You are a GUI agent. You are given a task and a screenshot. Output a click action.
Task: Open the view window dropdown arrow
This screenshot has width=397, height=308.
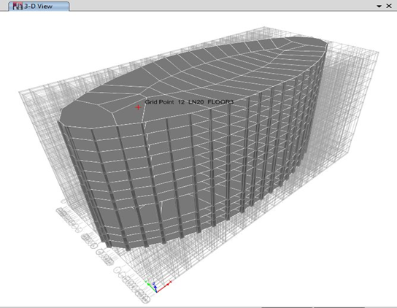point(379,6)
